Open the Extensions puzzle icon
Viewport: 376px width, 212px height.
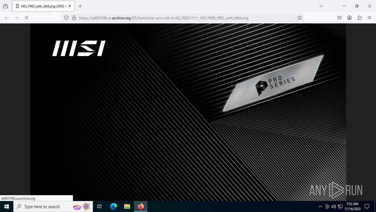click(359, 18)
